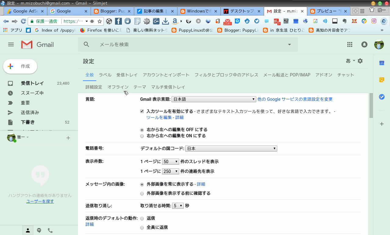Click the ユーザーを探す link in Hangouts
This screenshot has width=390, height=235.
(x=40, y=201)
